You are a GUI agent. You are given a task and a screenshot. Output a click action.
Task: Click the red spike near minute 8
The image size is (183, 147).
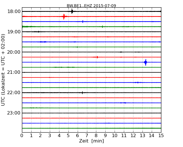point(97,57)
